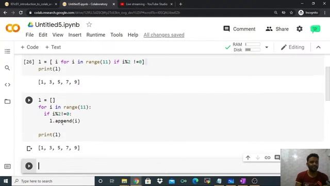Click the browser address bar URL

(107, 12)
